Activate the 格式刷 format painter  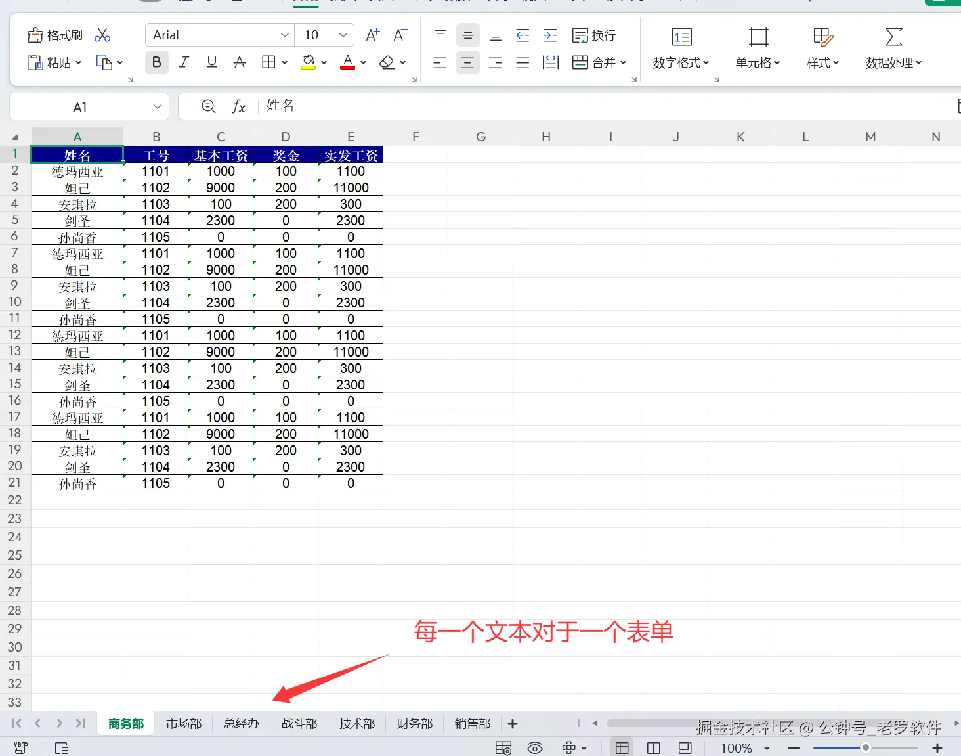click(55, 35)
